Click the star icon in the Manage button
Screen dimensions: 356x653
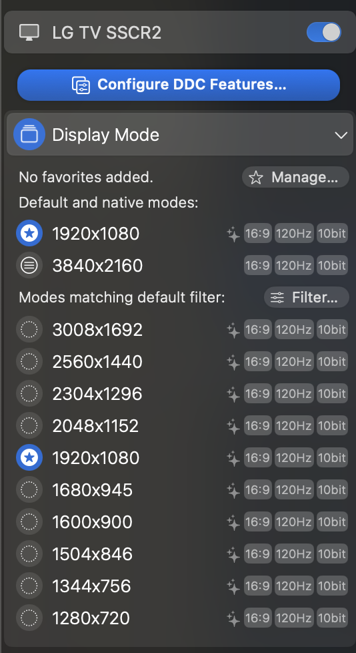[256, 178]
